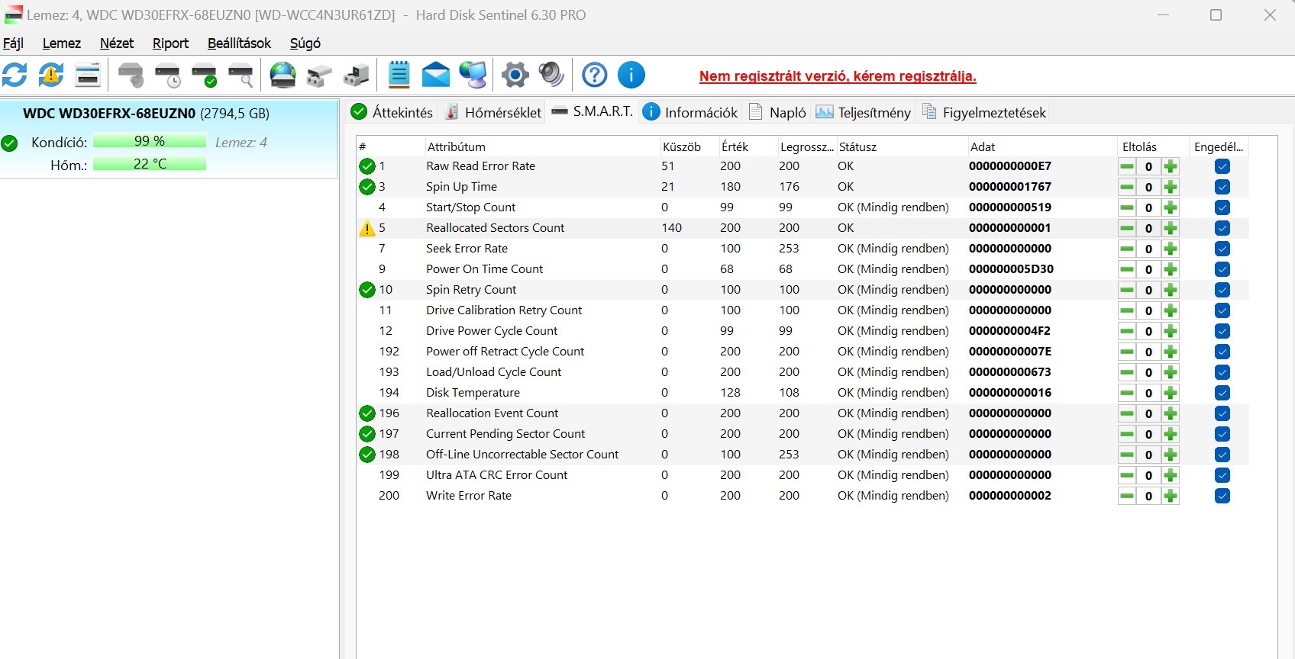The height and width of the screenshot is (659, 1295).
Task: Open the Beállítások menu
Action: 239,43
